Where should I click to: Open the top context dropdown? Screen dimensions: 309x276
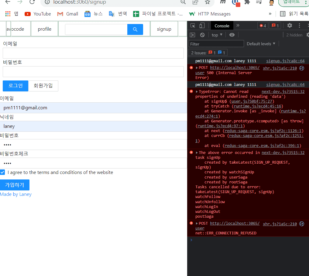coord(217,35)
